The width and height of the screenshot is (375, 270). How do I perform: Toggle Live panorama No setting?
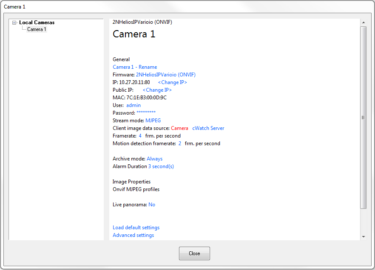pyautogui.click(x=152, y=205)
